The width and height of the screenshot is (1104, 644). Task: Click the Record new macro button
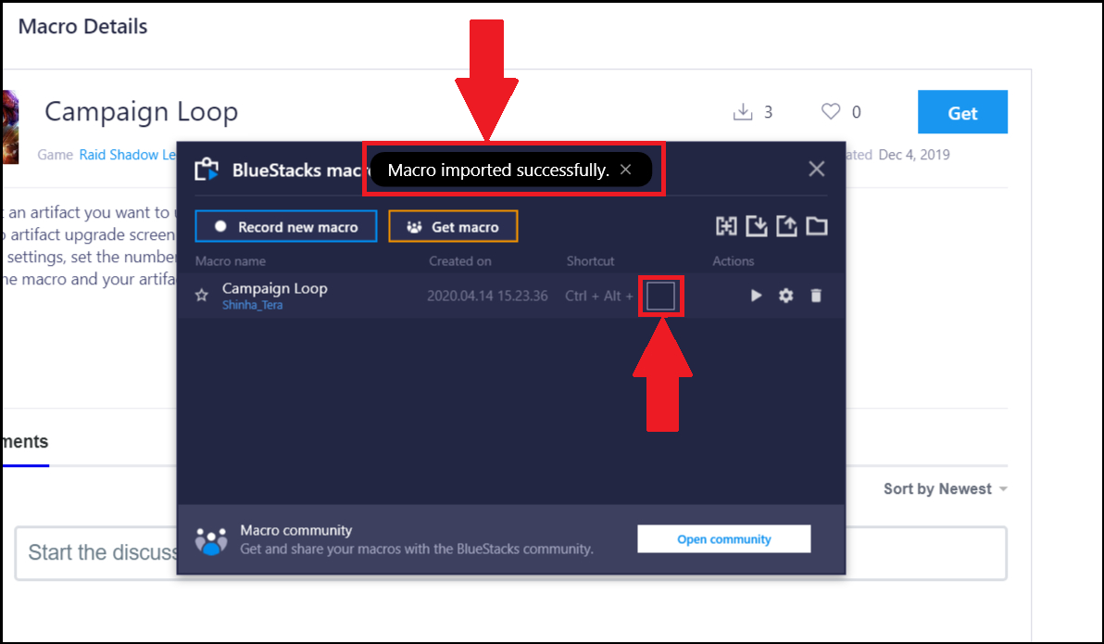coord(286,227)
